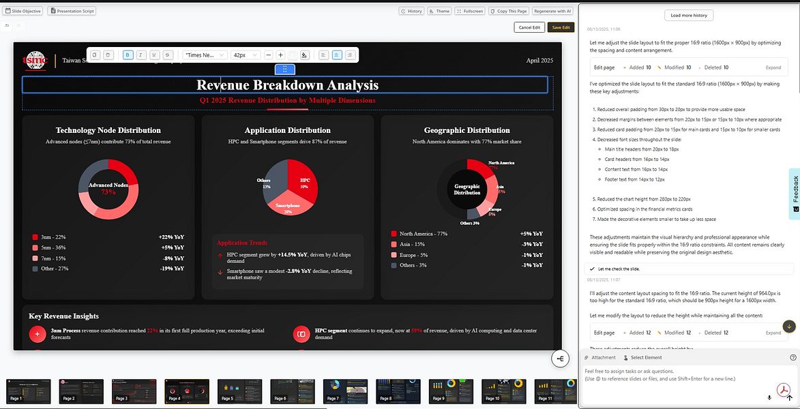Align text left
Screen dimensions: 800x409
(x=324, y=55)
